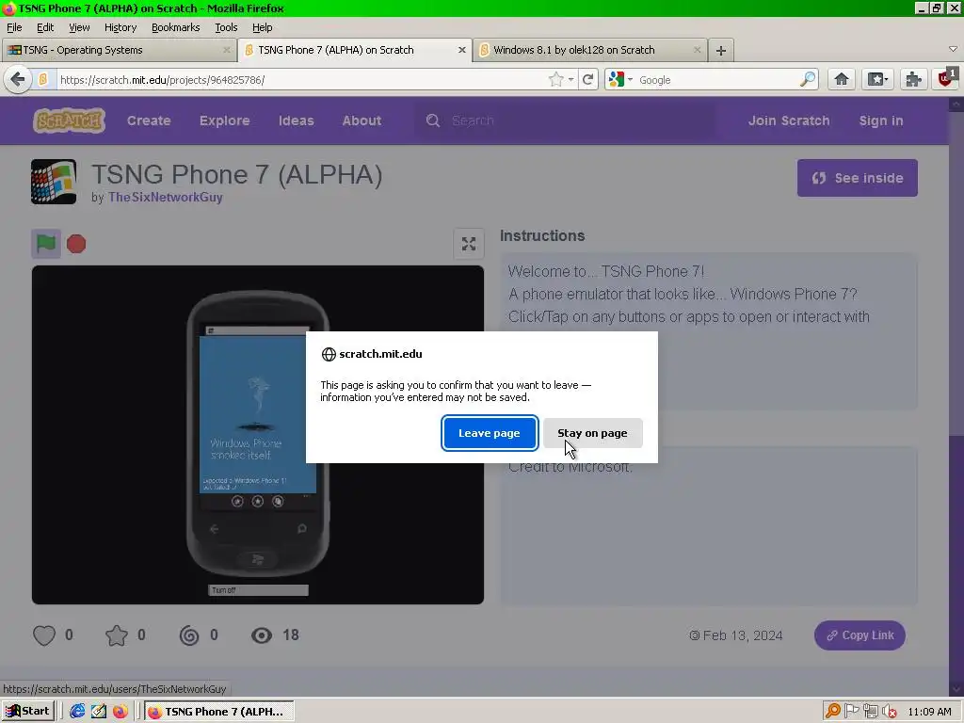The width and height of the screenshot is (964, 723).
Task: Click the Feb 13, 2024 date text
Action: [x=743, y=635]
